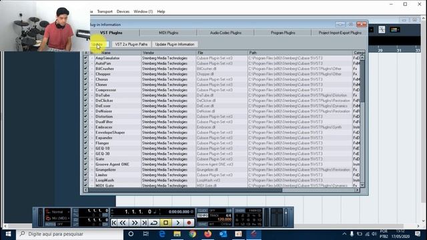Click the red record button
This screenshot has width=427, height=240.
pyautogui.click(x=189, y=223)
